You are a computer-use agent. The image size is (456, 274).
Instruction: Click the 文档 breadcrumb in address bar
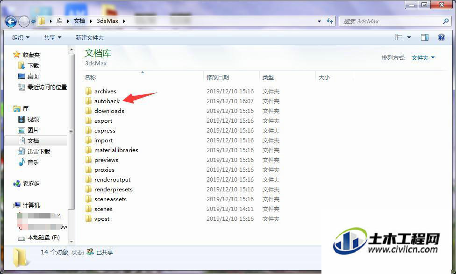coord(79,21)
